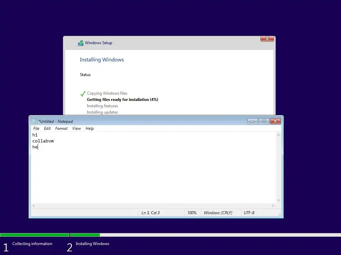Image resolution: width=341 pixels, height=255 pixels.
Task: Open the Edit menu in Notepad
Action: pyautogui.click(x=47, y=128)
